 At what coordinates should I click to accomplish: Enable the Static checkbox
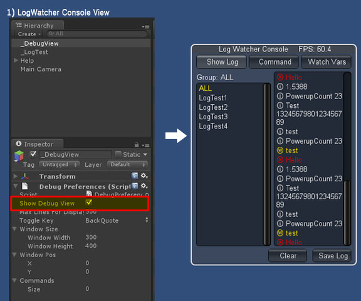click(x=118, y=154)
